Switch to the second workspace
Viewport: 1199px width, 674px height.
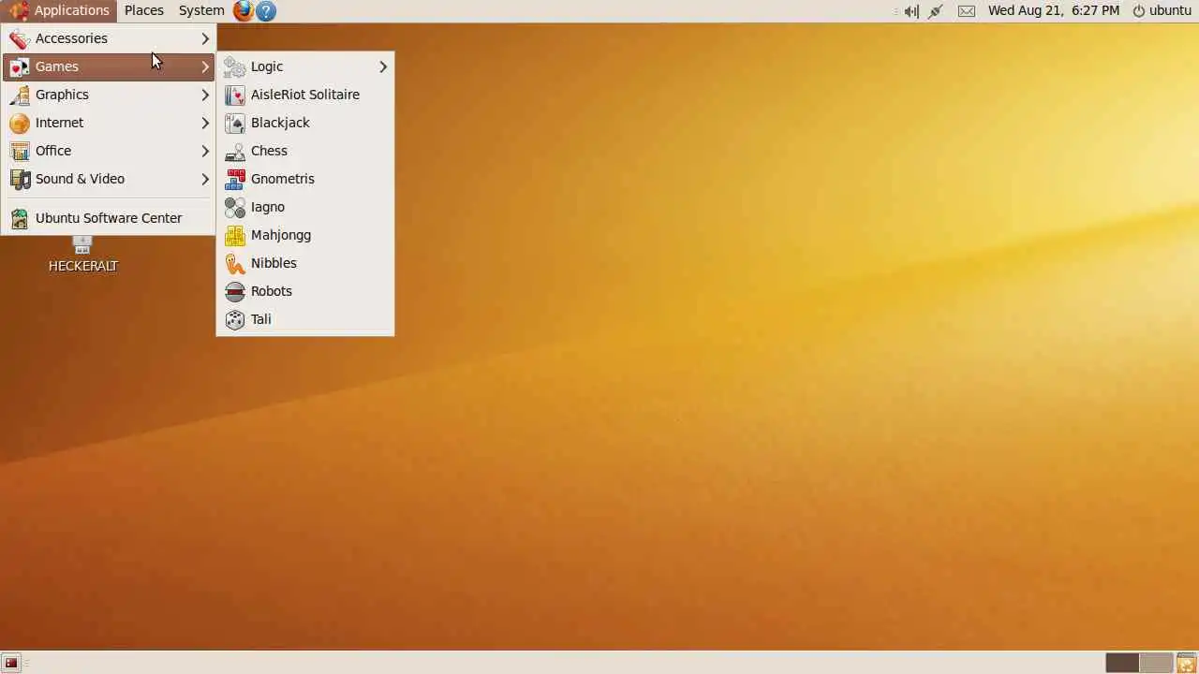coord(1157,663)
